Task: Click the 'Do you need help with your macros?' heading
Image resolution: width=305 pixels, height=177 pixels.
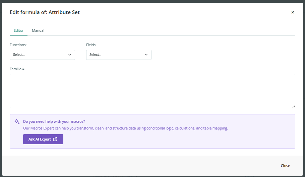Action: click(x=54, y=122)
